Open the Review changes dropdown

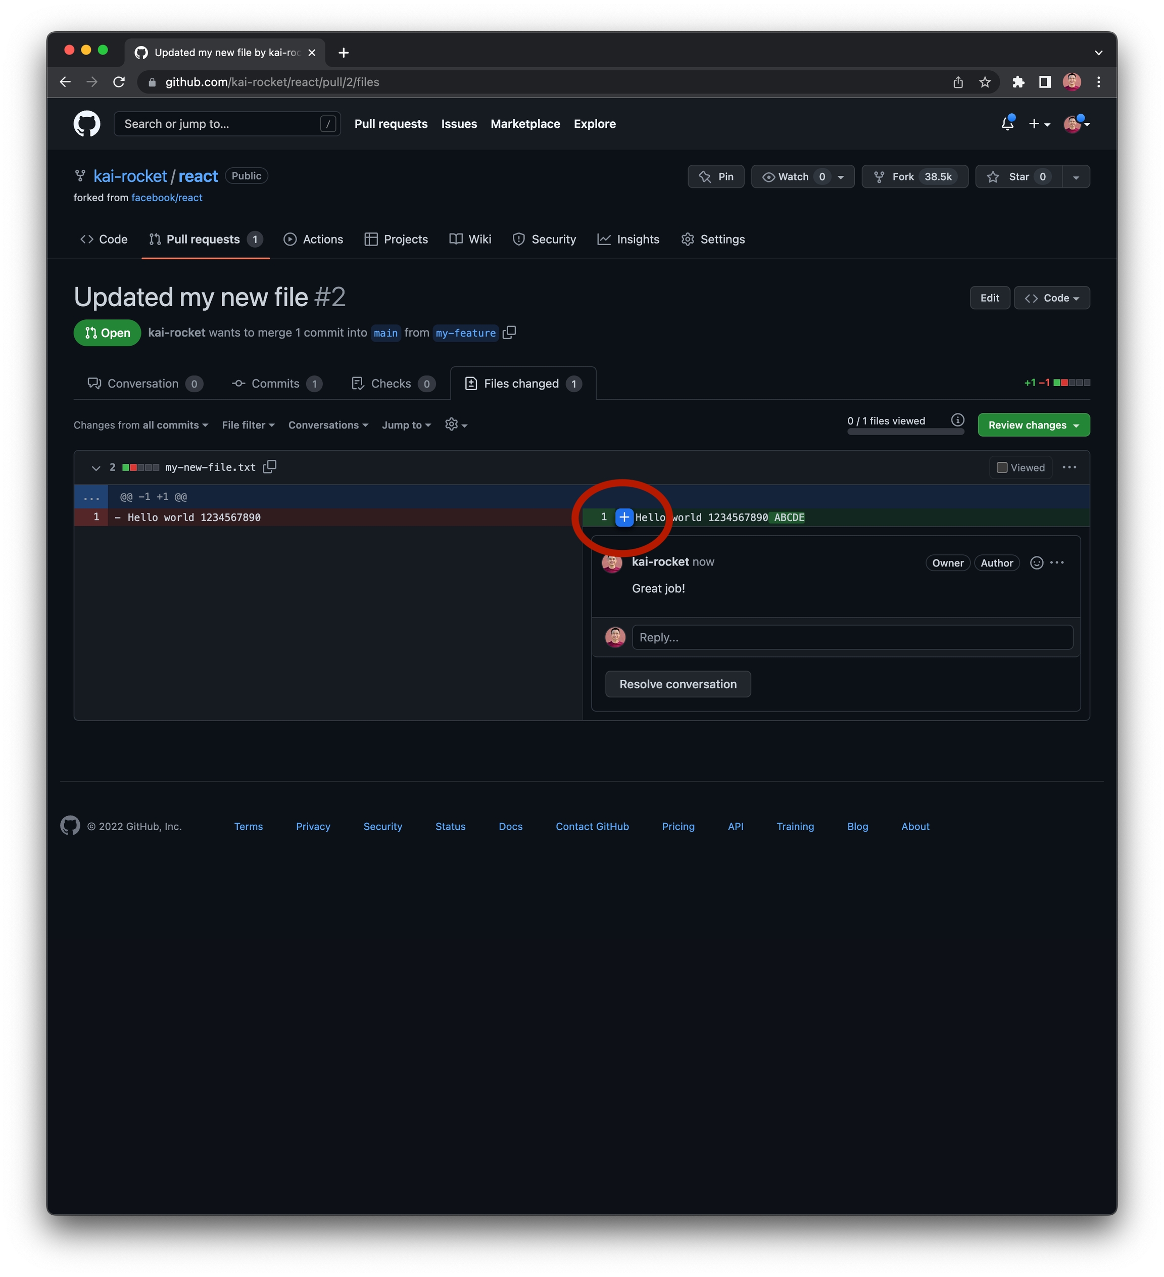pos(1033,425)
